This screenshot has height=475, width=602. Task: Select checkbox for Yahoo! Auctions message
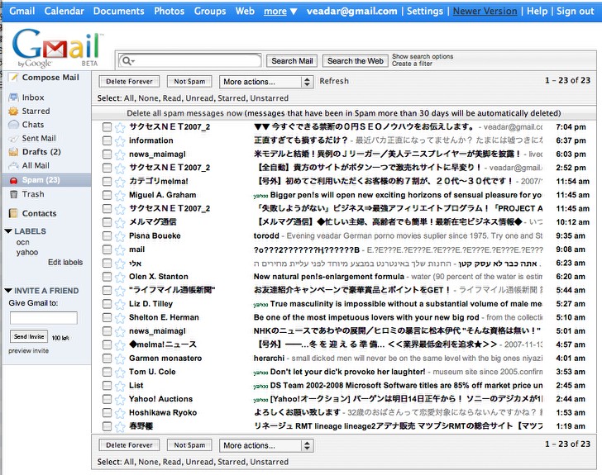click(107, 400)
